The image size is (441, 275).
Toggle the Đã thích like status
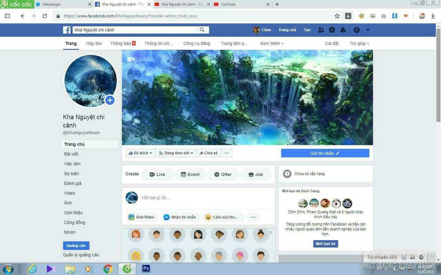click(x=140, y=153)
